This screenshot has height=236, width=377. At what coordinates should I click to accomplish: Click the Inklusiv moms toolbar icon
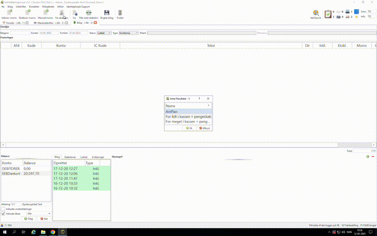point(9,13)
